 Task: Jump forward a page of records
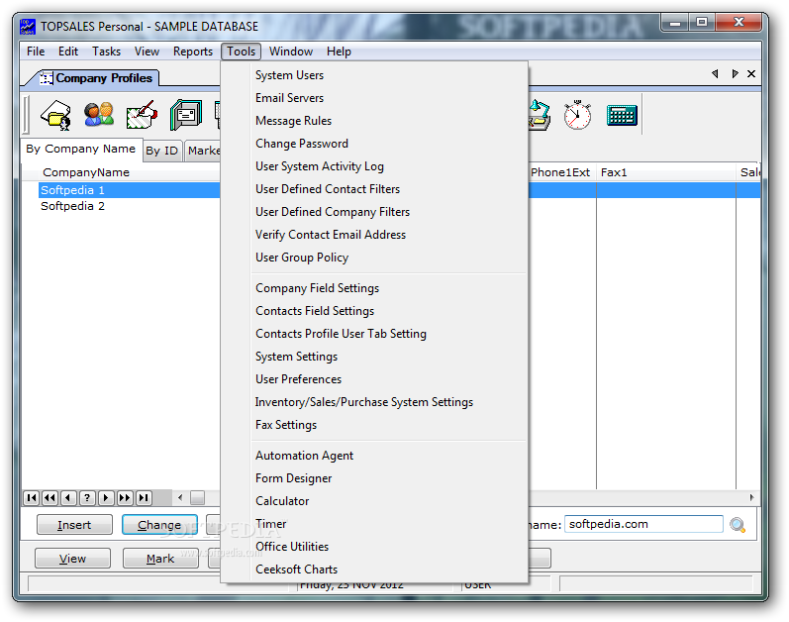[x=125, y=498]
